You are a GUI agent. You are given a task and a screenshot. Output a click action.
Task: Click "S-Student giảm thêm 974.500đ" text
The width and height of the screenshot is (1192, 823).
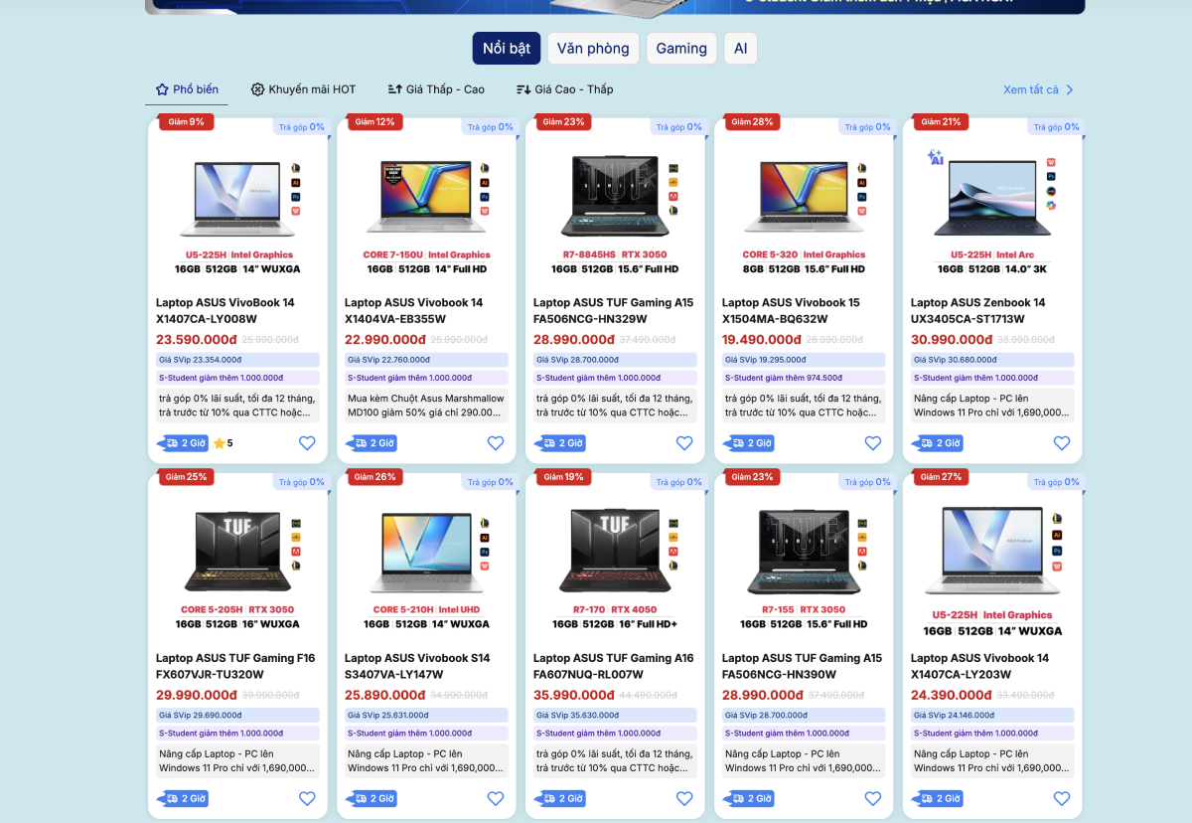point(784,378)
